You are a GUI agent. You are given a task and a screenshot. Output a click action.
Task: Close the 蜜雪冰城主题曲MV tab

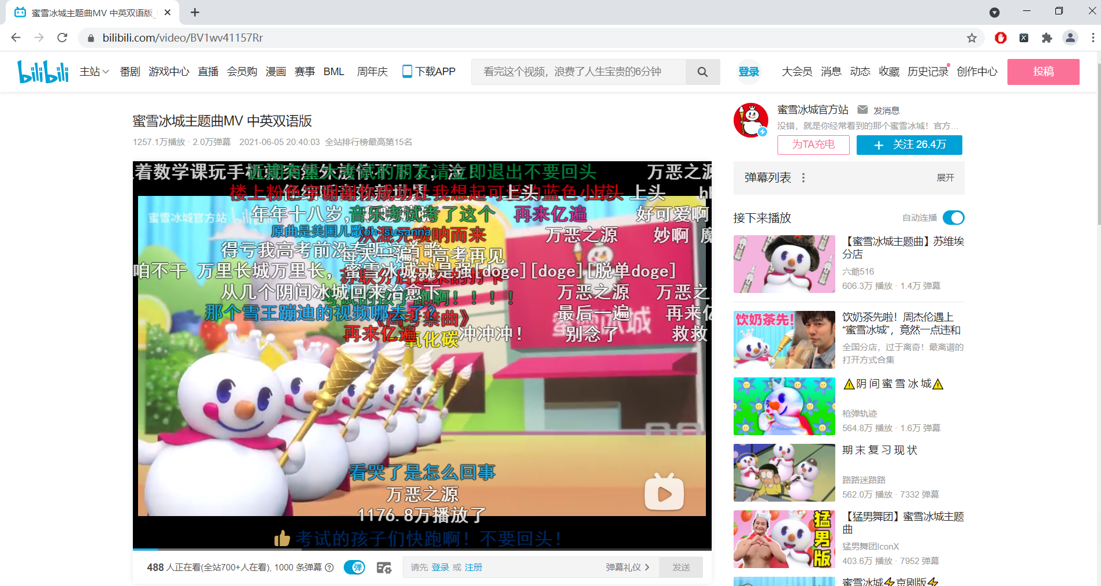168,12
